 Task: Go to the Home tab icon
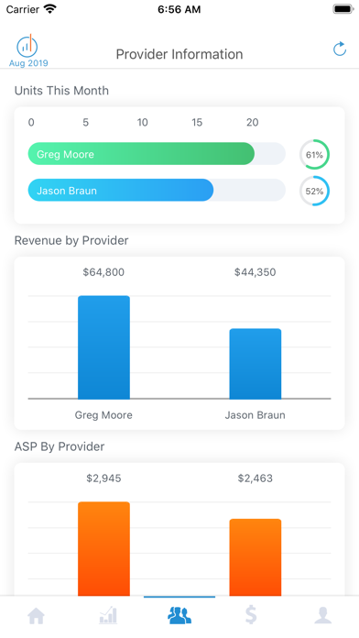pos(37,616)
